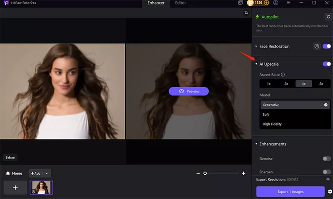Click the Before image pane

[62, 92]
